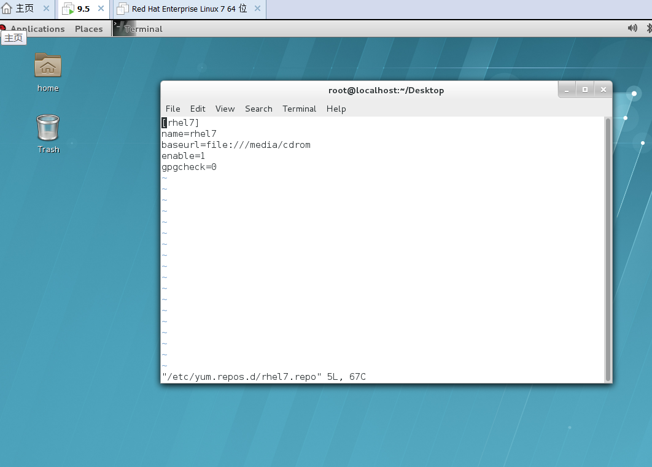Open the Search menu in Terminal
This screenshot has width=652, height=467.
(x=258, y=109)
